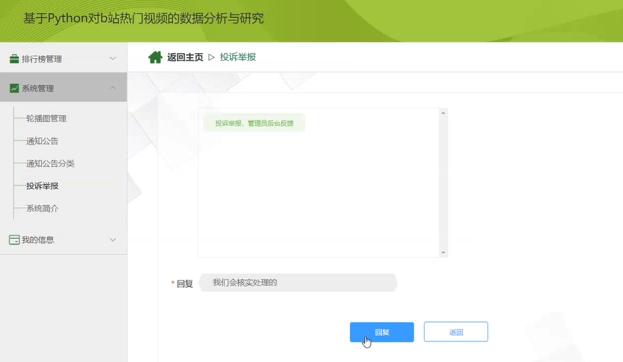Screen dimensions: 623x362
Task: Click the green home icon
Action: point(155,57)
